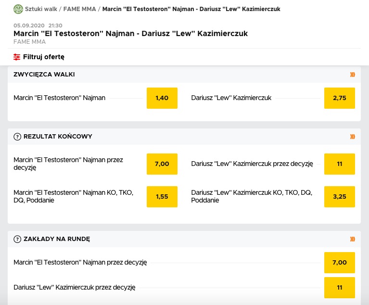
Task: Choose Najman KO, TKO, DQ, Poddanie odds 1,55
Action: tap(162, 197)
